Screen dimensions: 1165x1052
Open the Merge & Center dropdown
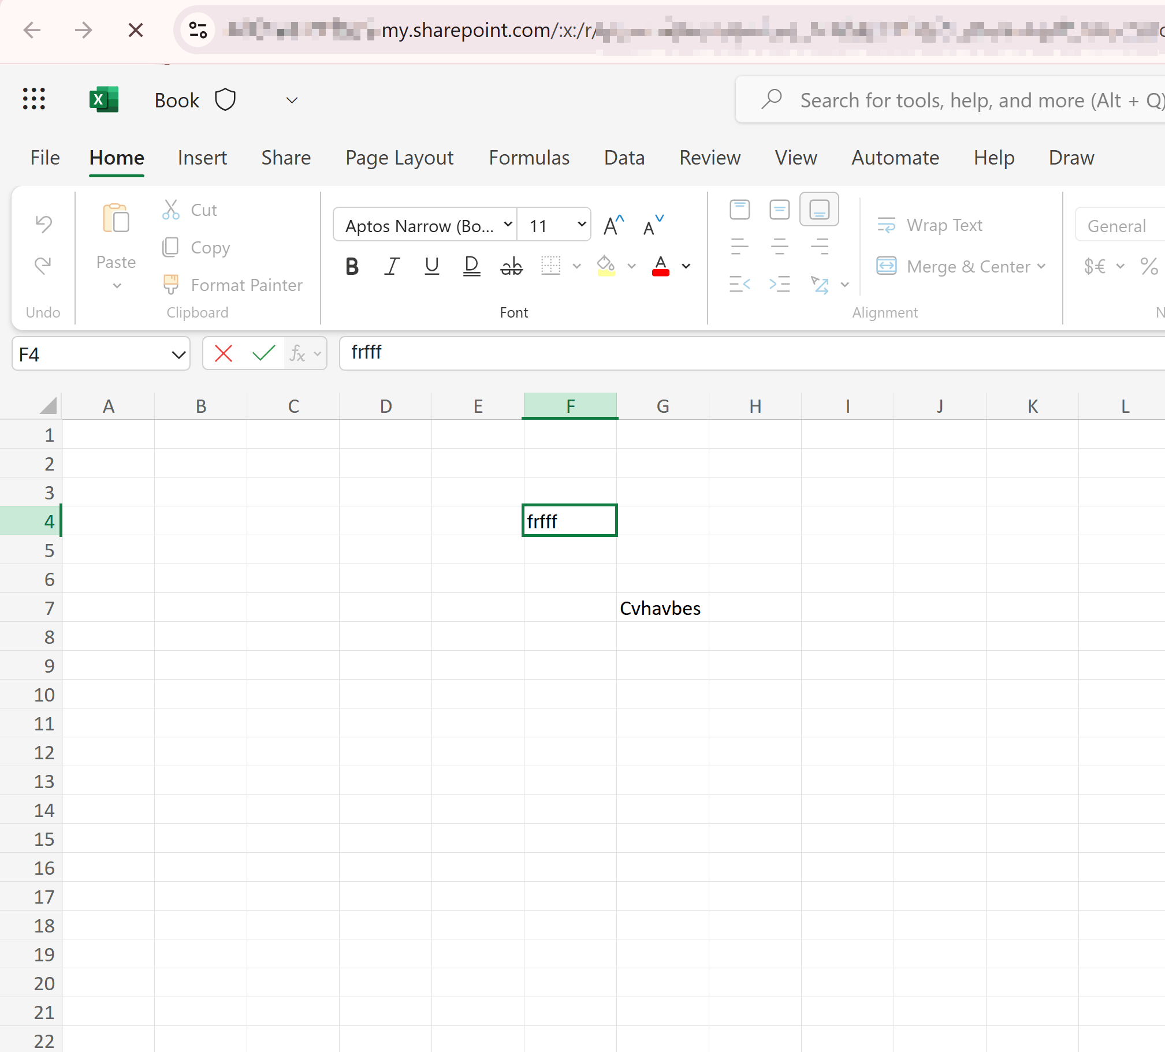pos(1041,266)
